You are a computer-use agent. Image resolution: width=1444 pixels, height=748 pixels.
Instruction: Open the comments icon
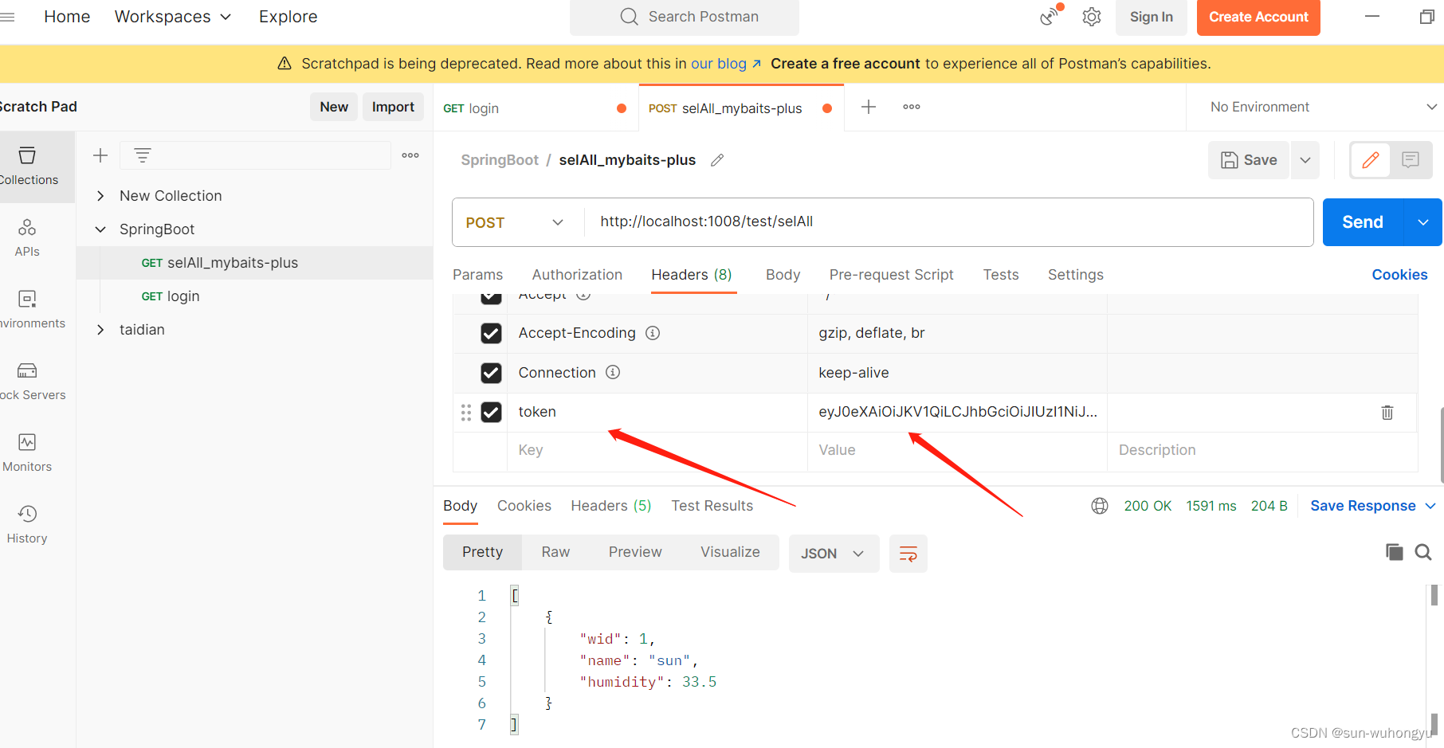pos(1411,160)
